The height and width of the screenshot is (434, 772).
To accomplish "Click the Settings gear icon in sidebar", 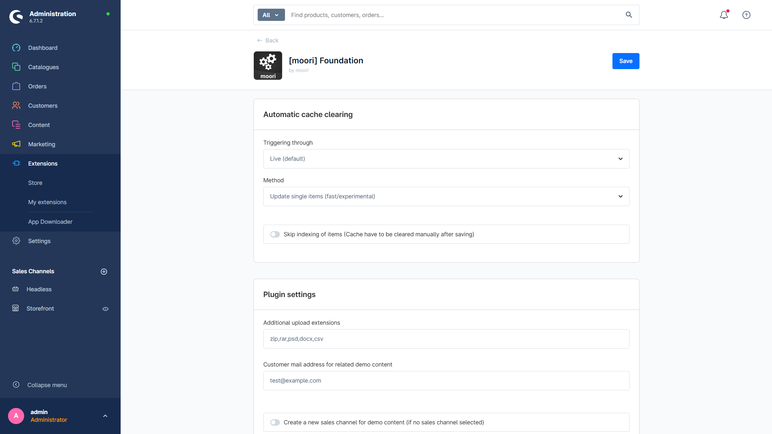I will coord(16,241).
